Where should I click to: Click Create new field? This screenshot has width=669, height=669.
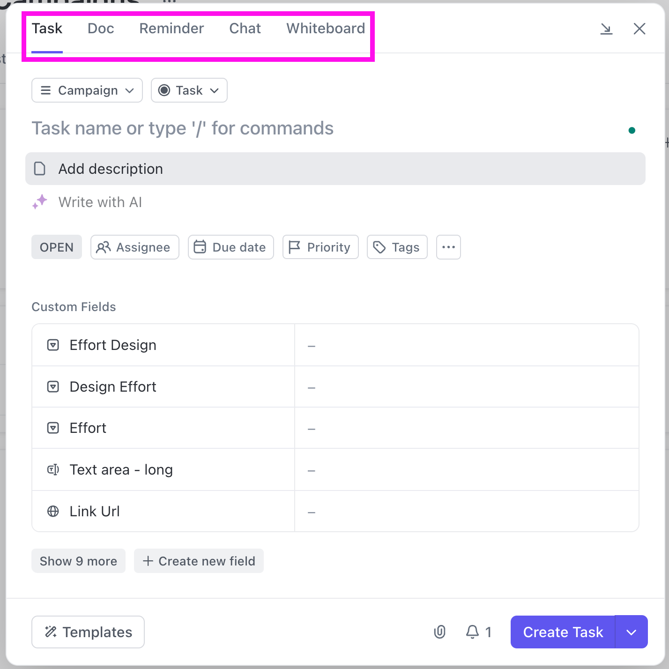199,561
